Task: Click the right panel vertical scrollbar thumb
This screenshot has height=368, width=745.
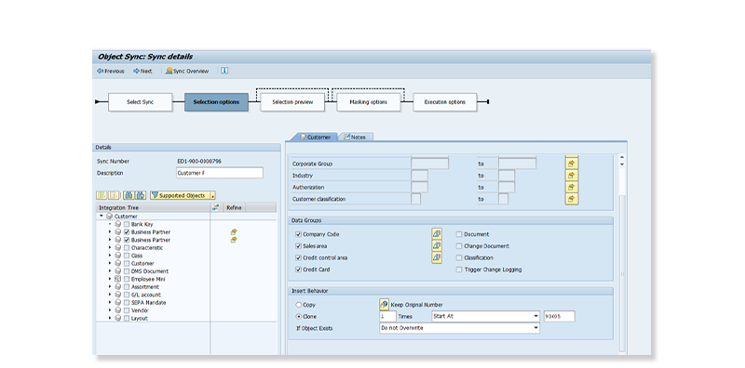Action: click(622, 272)
